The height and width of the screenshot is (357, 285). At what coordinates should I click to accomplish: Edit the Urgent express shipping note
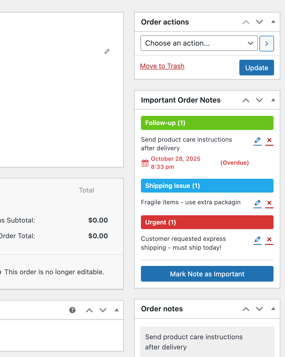[x=257, y=239]
